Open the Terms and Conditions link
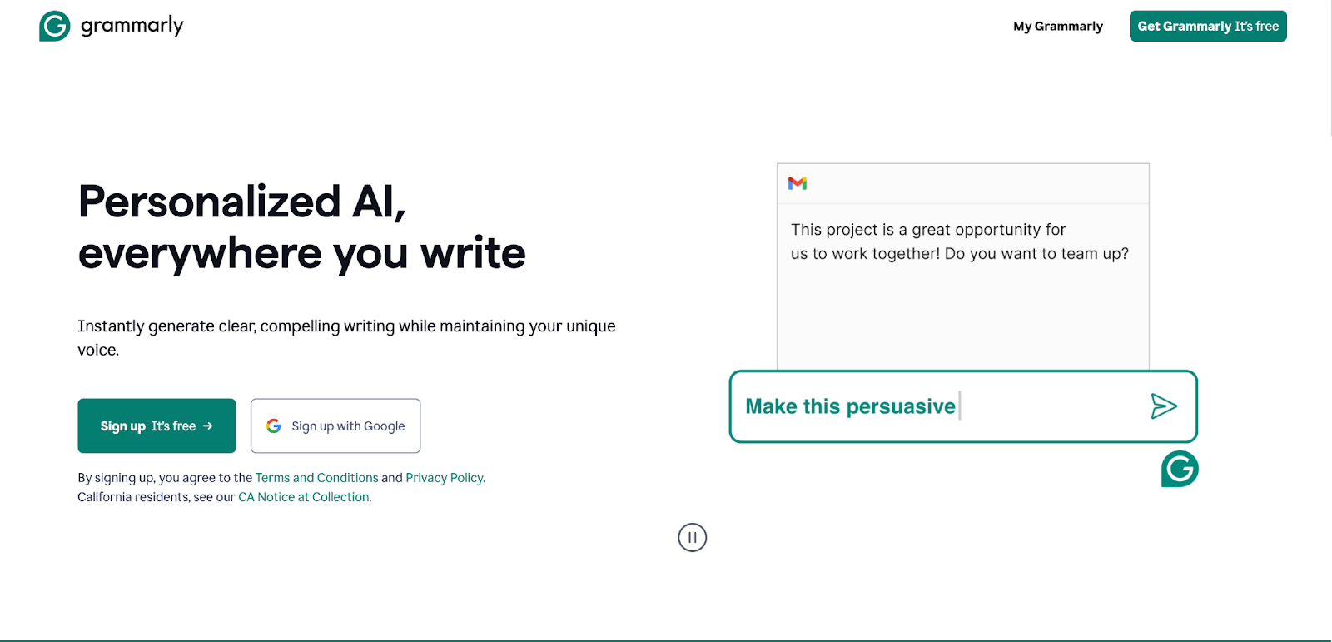This screenshot has height=642, width=1332. (x=316, y=478)
